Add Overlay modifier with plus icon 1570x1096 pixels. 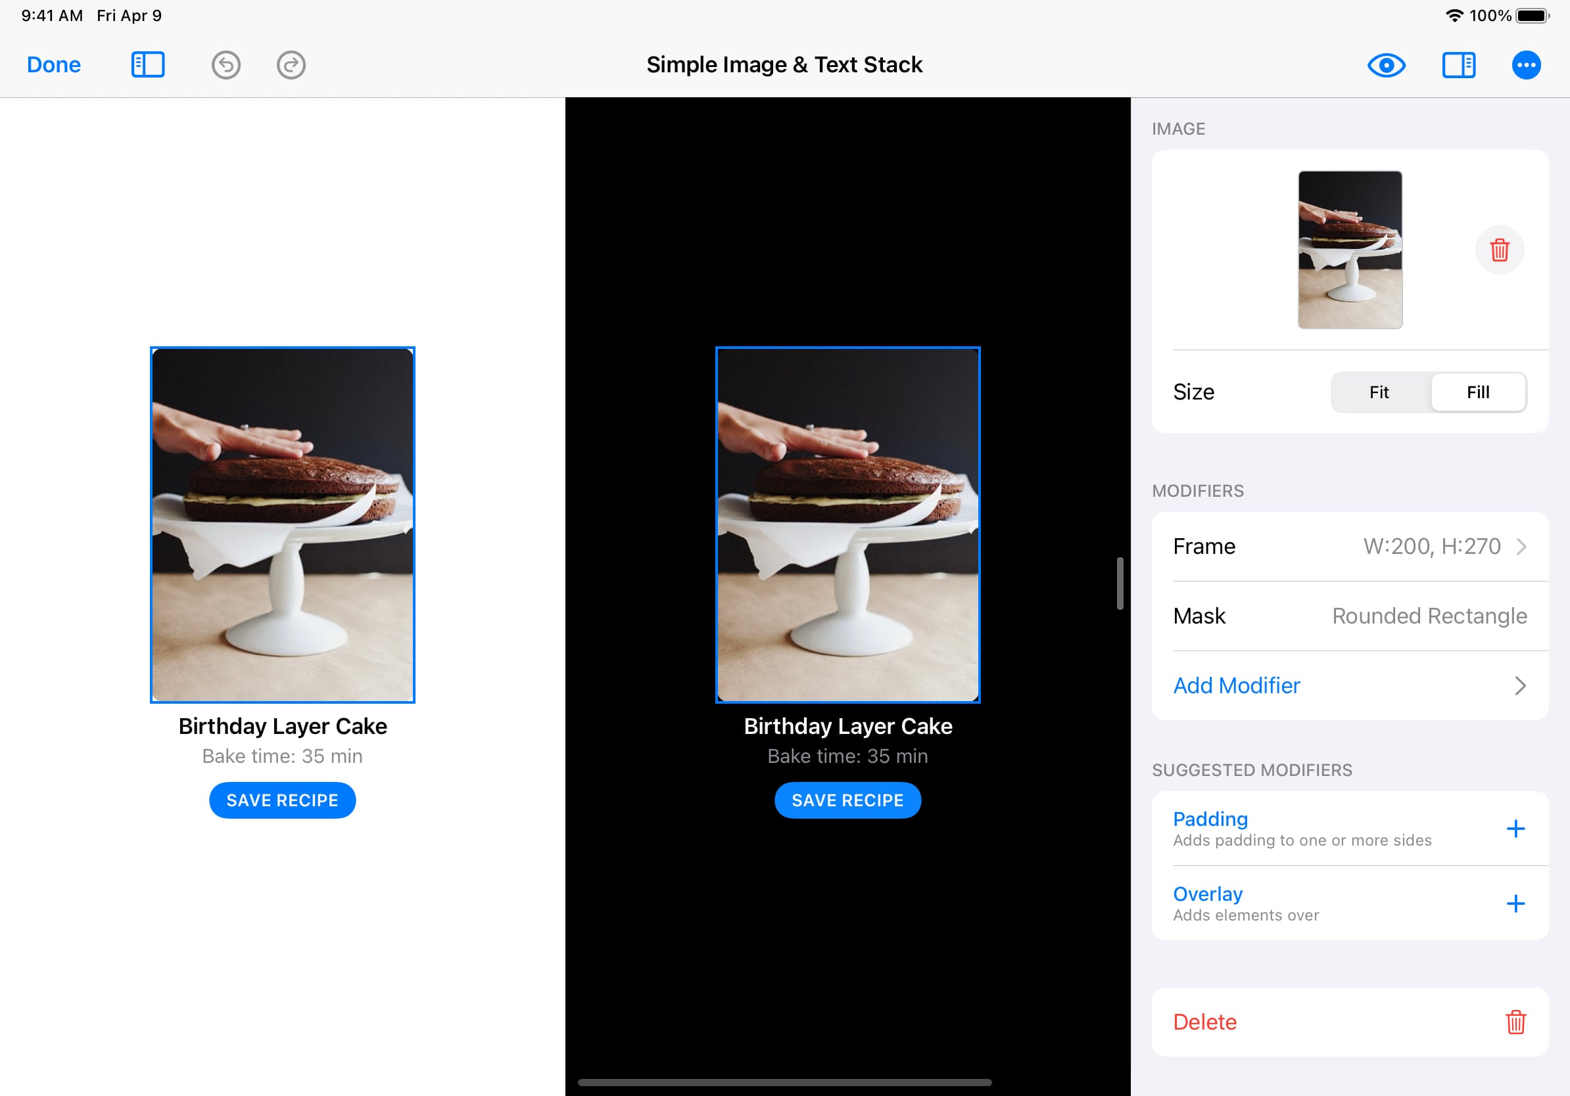pos(1515,903)
